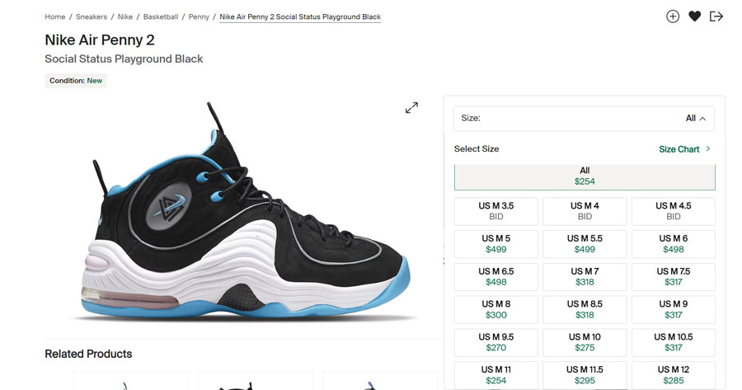Navigate to the Penny breadcrumb
Image resolution: width=742 pixels, height=390 pixels.
point(199,16)
